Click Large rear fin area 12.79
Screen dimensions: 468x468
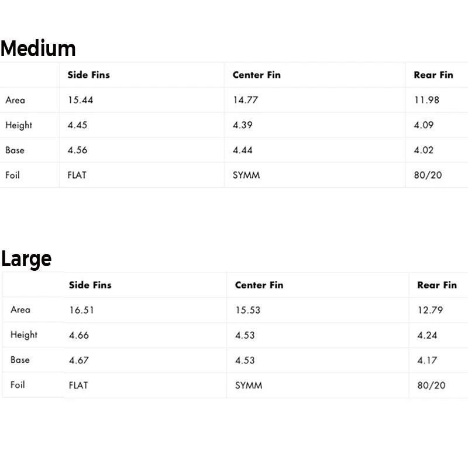pyautogui.click(x=430, y=310)
